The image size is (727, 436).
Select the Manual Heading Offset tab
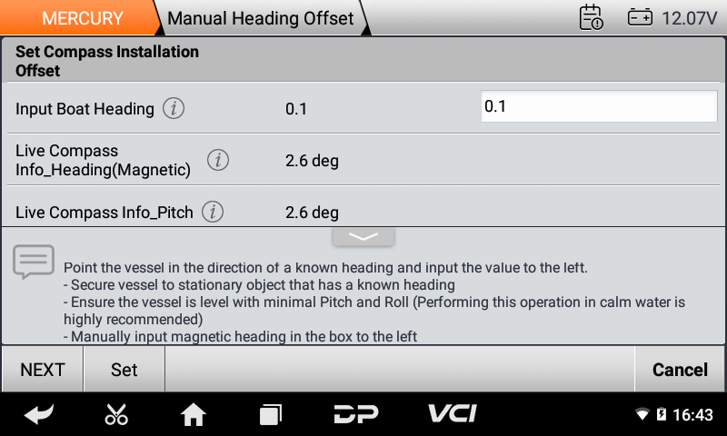[261, 18]
